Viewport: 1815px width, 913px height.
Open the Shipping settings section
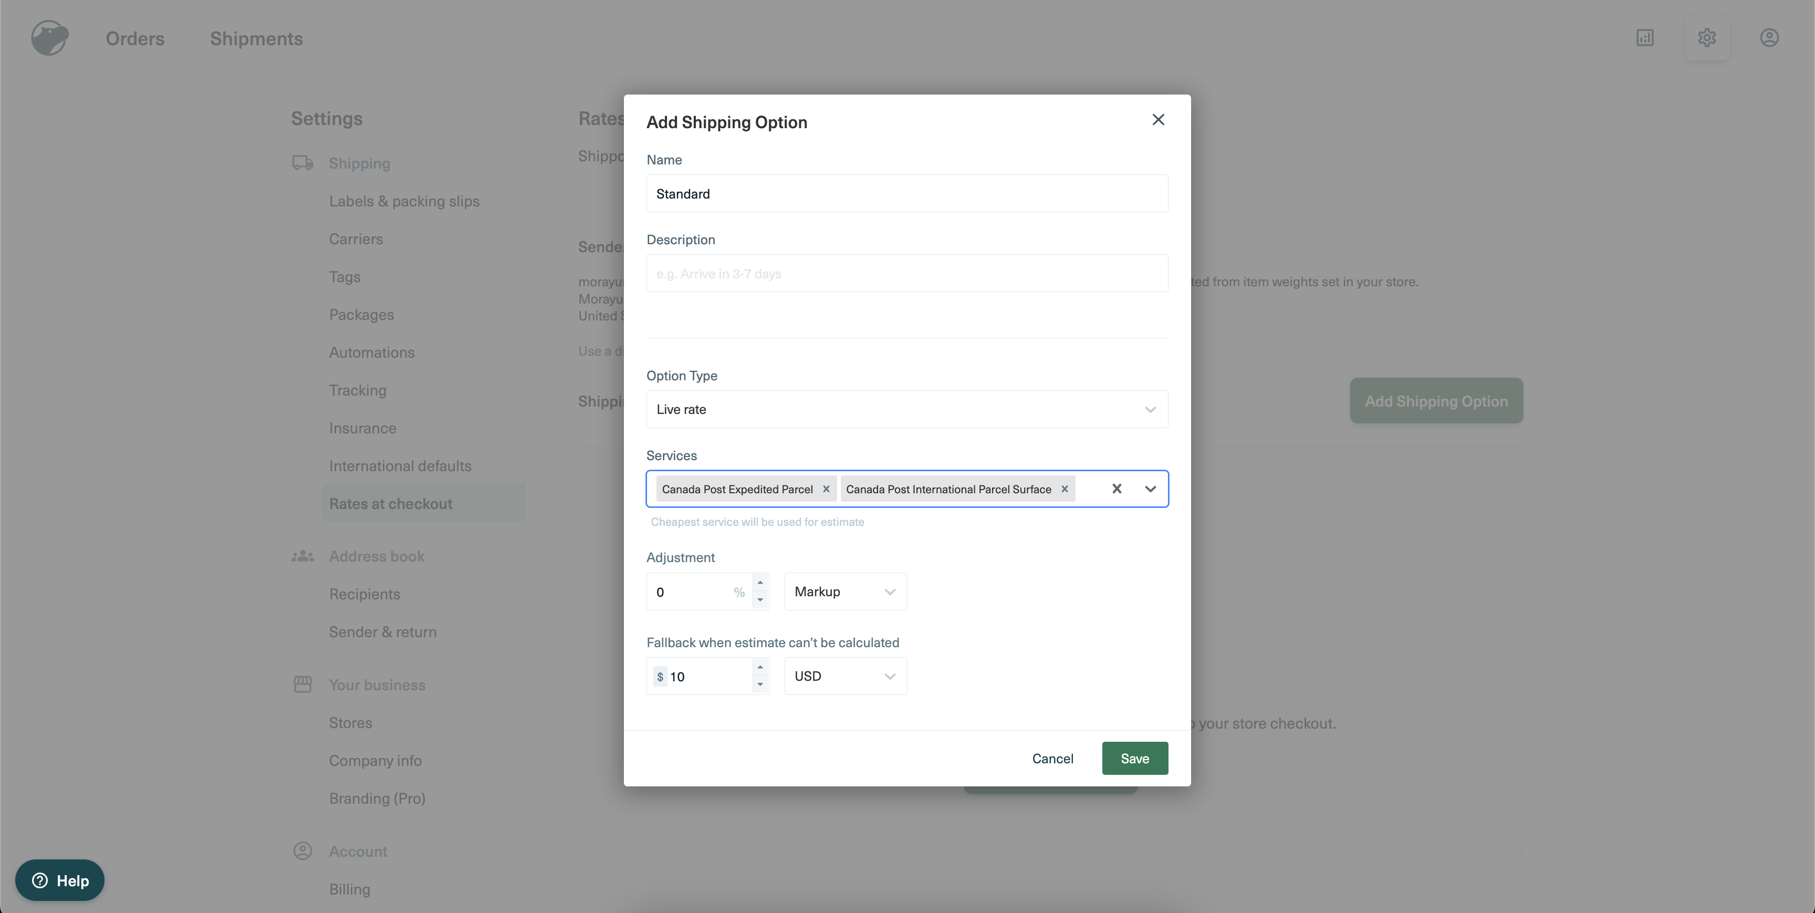(359, 163)
